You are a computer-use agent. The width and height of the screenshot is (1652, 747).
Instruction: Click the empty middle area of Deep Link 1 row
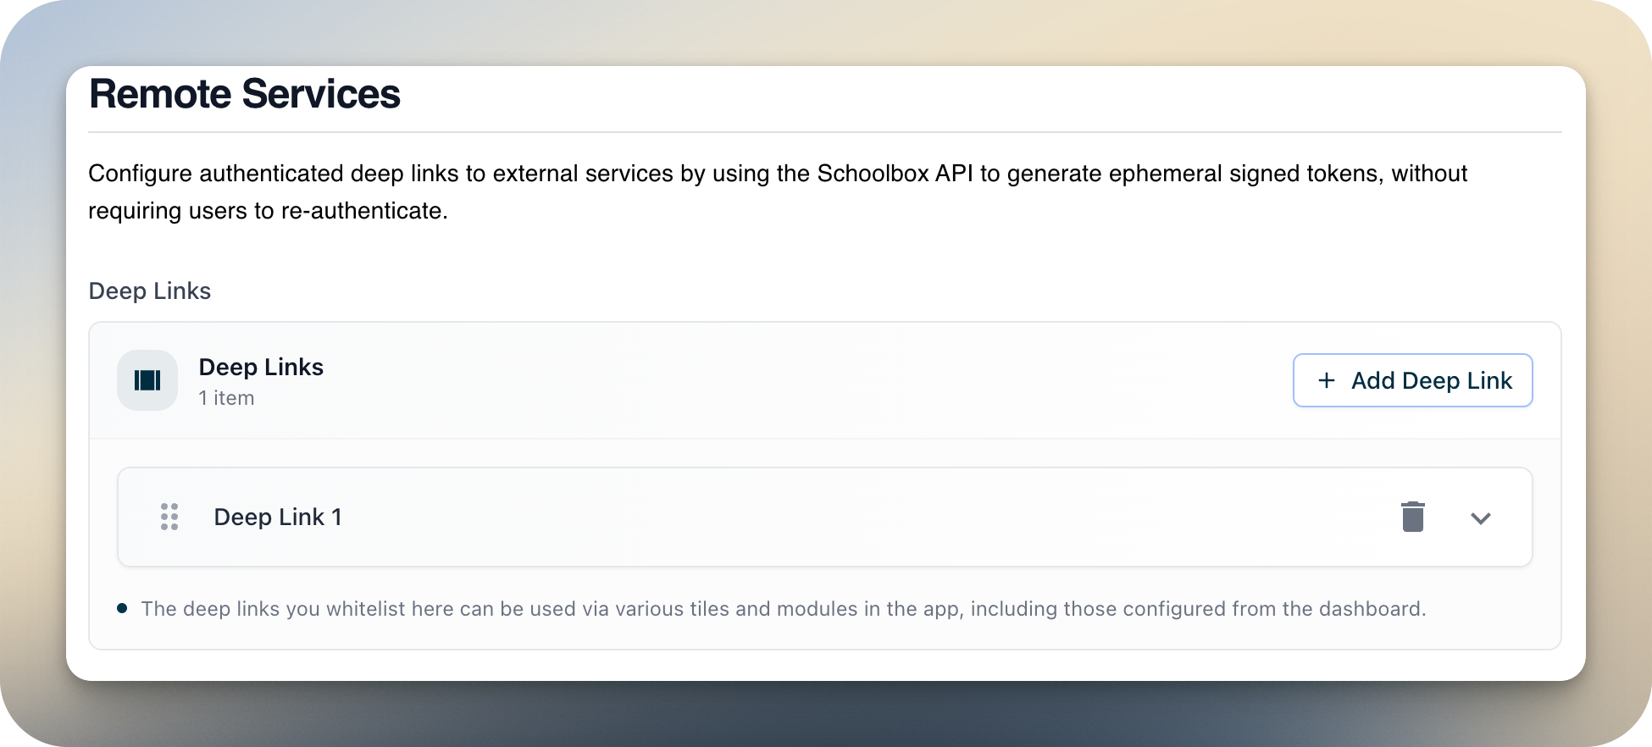847,517
